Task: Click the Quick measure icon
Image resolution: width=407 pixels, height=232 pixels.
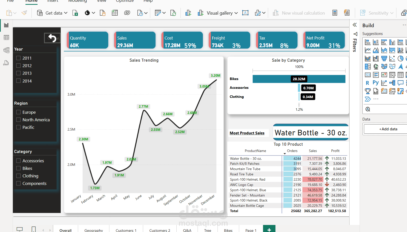Action: pos(347,13)
